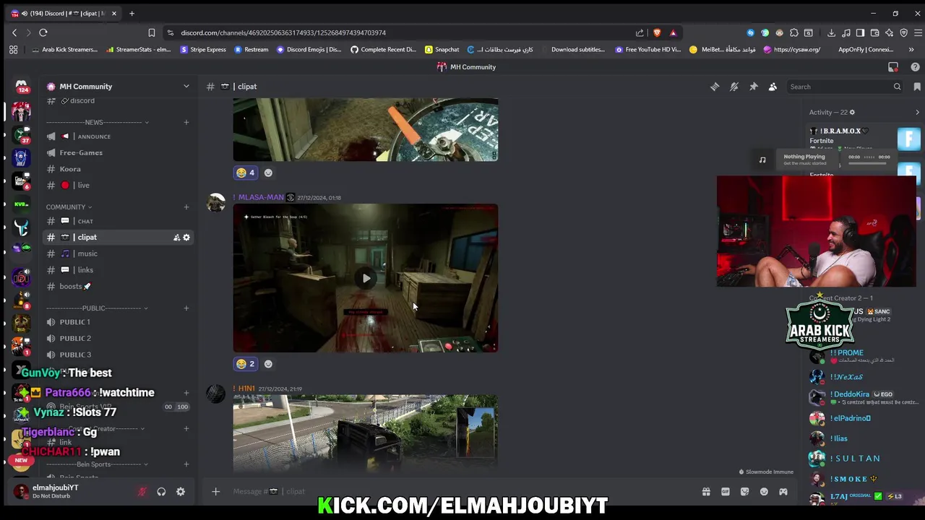
Task: Show more bookmarks chevron
Action: click(911, 50)
